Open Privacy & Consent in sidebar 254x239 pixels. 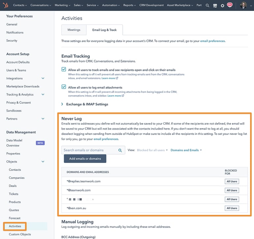[18, 102]
